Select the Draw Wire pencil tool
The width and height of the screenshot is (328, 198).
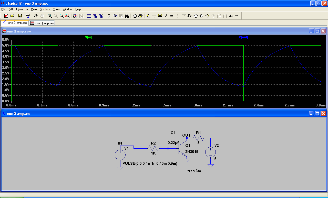(x=148, y=16)
